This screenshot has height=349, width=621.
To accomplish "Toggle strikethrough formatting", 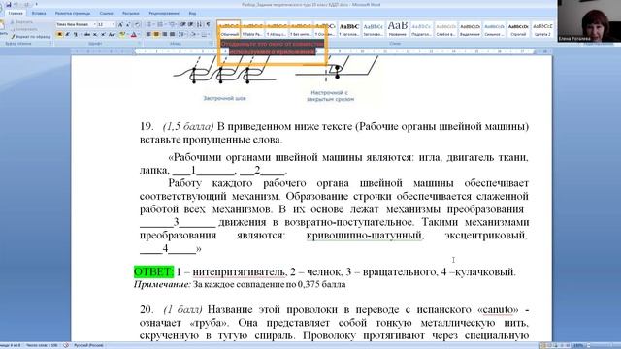I will click(87, 35).
